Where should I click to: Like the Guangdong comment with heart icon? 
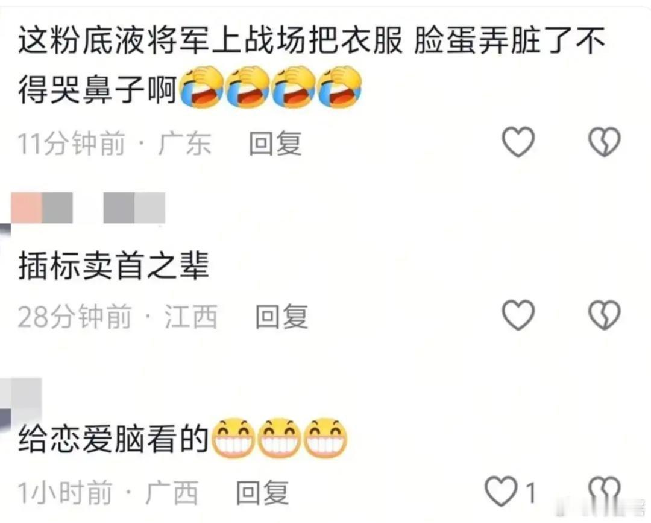[518, 142]
